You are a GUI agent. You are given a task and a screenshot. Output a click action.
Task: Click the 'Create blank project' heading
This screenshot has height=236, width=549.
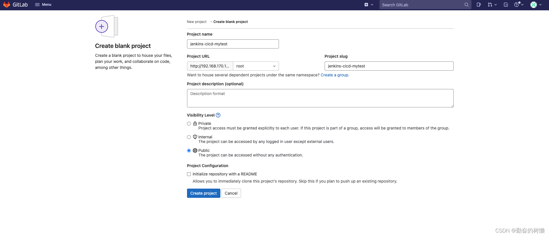tap(123, 46)
